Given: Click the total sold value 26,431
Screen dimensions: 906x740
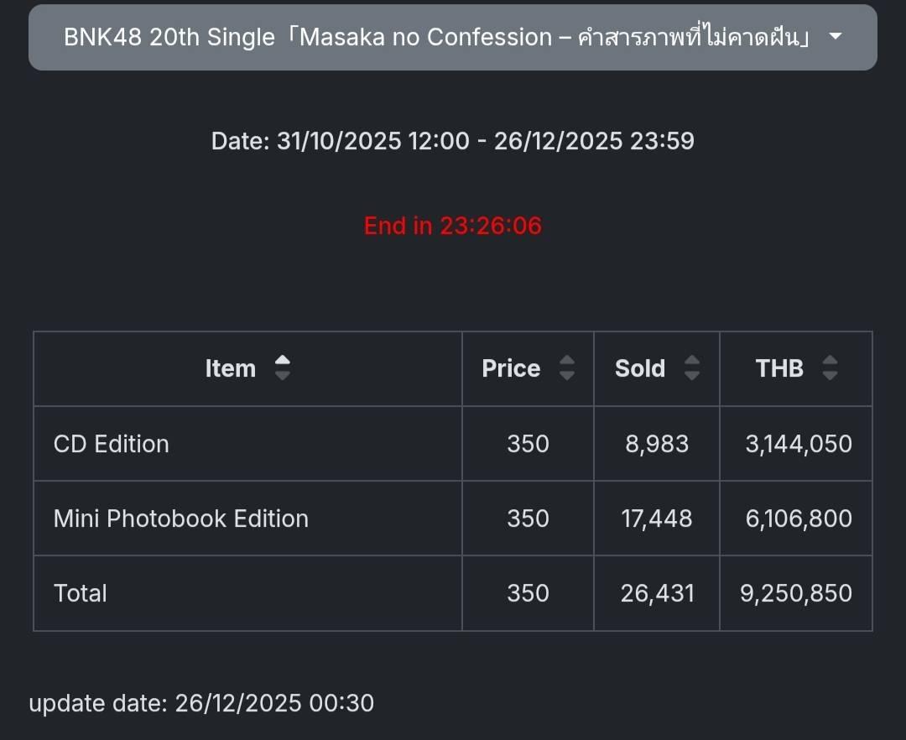Looking at the screenshot, I should [x=658, y=593].
